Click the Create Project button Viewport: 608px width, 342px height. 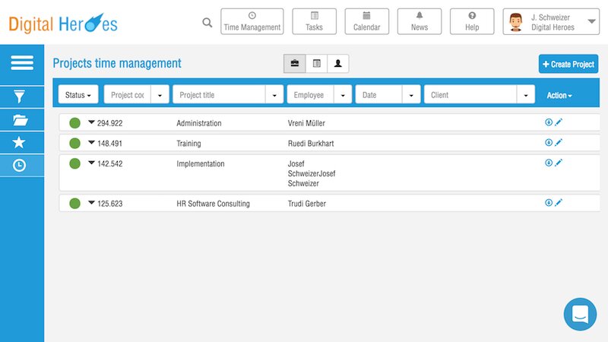(568, 65)
